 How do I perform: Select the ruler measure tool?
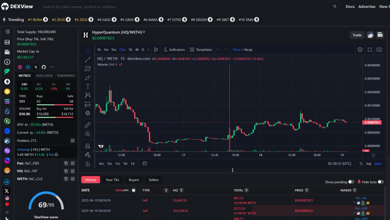[87, 125]
